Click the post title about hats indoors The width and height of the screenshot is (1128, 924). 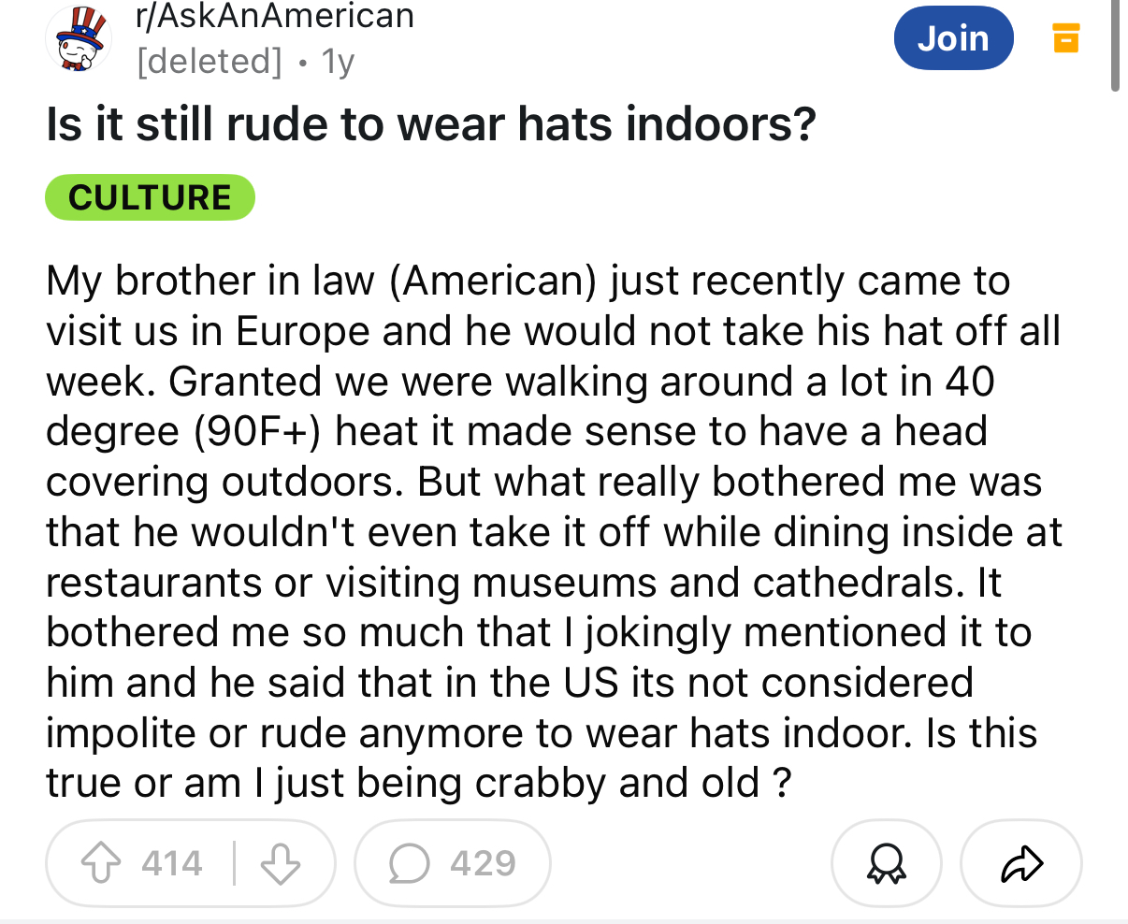click(x=431, y=124)
